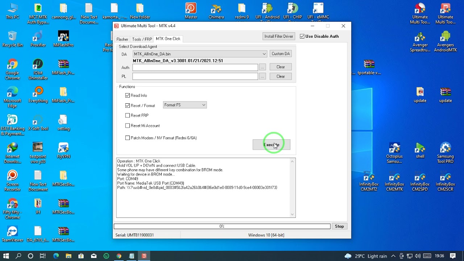Select the Google Chrome desktop icon
This screenshot has height=261, width=464.
12,69
